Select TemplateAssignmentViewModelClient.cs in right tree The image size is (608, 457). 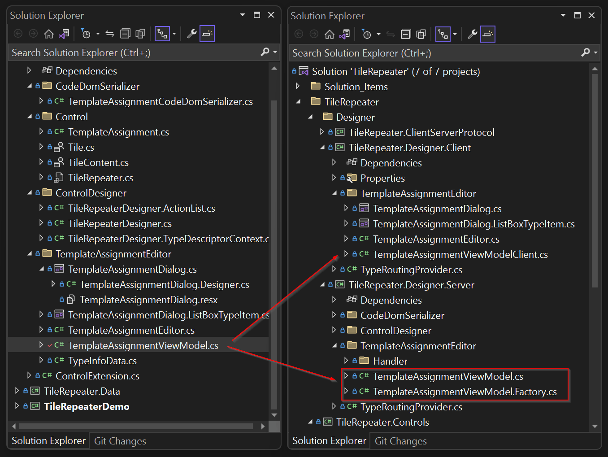[460, 254]
